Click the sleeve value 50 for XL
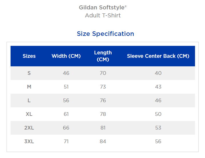Viewport: 205px width, 158px height. coord(158,114)
